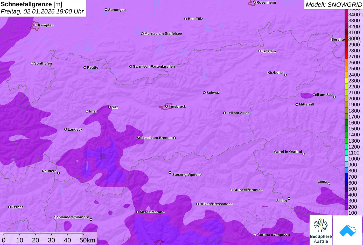
Task: Select the Mittersill location dot
Action: pos(297,104)
